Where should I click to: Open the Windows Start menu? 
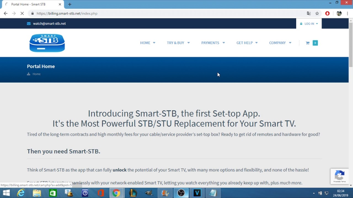(6, 193)
